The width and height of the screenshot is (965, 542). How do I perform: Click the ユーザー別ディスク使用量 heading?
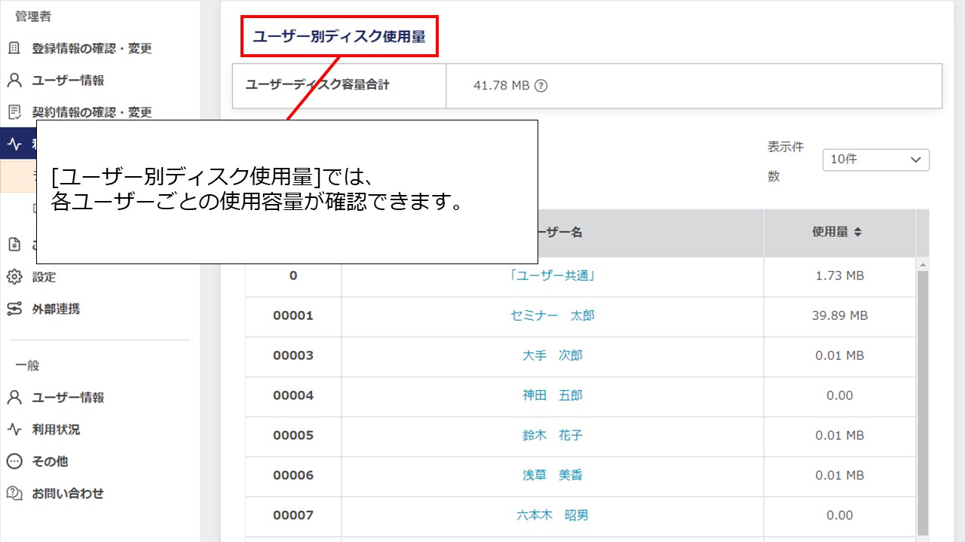pyautogui.click(x=339, y=37)
